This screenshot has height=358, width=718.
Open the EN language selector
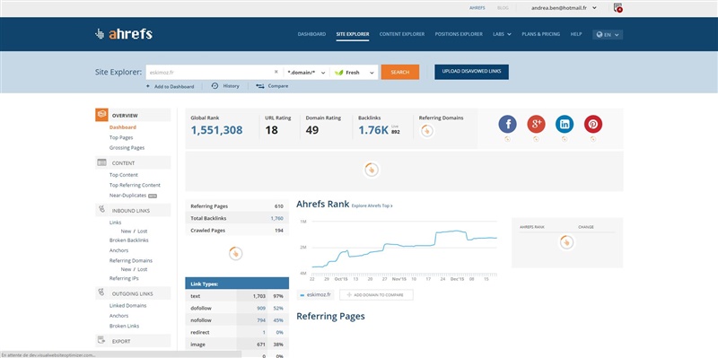[608, 34]
